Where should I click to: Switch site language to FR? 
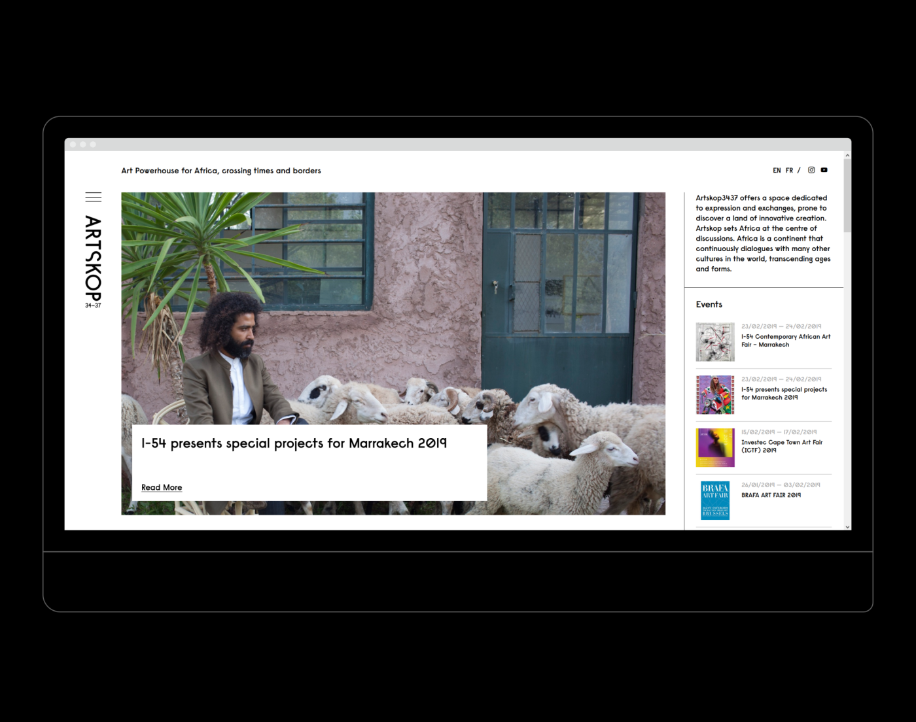click(x=789, y=171)
